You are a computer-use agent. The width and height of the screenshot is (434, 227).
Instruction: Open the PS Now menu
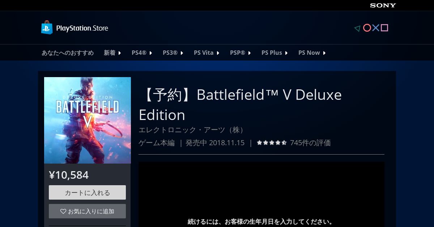(312, 53)
